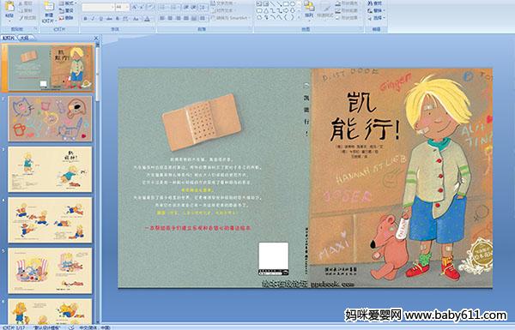Click the Find icon in the editing group
The width and height of the screenshot is (515, 330).
click(374, 3)
